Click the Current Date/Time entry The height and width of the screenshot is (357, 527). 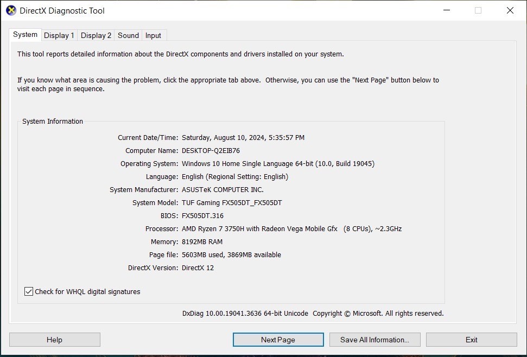(243, 137)
